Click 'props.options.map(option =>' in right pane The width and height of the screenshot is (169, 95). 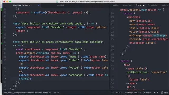(142, 10)
